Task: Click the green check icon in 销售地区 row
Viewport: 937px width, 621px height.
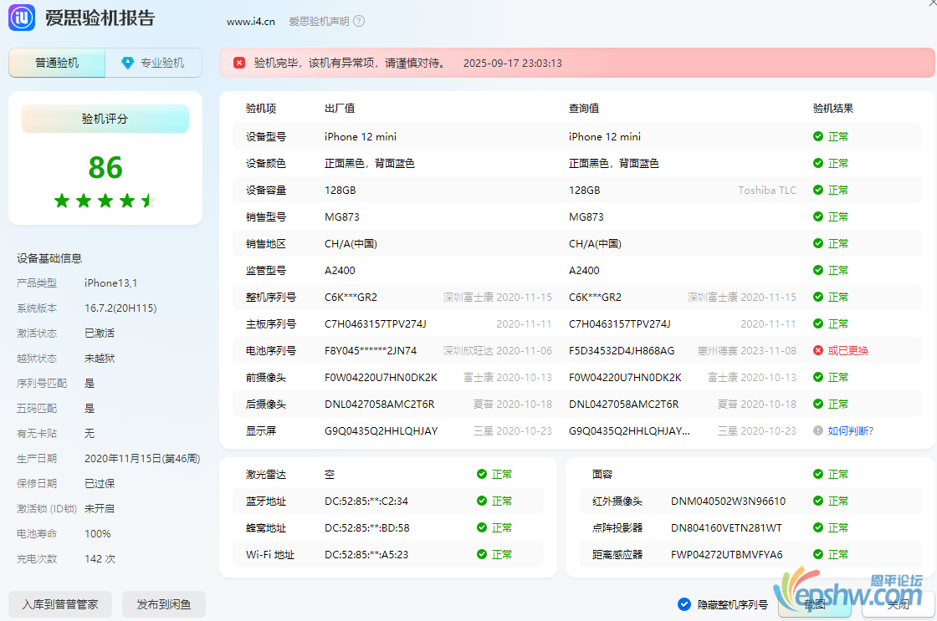Action: coord(818,243)
